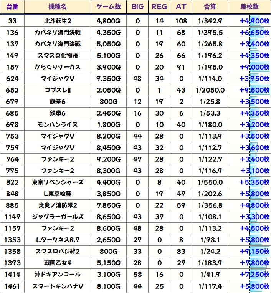Click the ゴブスレII machine name

click(x=58, y=90)
